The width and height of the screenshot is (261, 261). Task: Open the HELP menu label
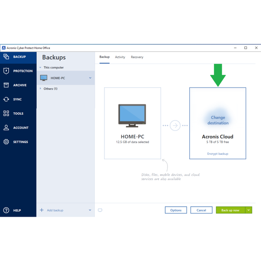click(17, 211)
